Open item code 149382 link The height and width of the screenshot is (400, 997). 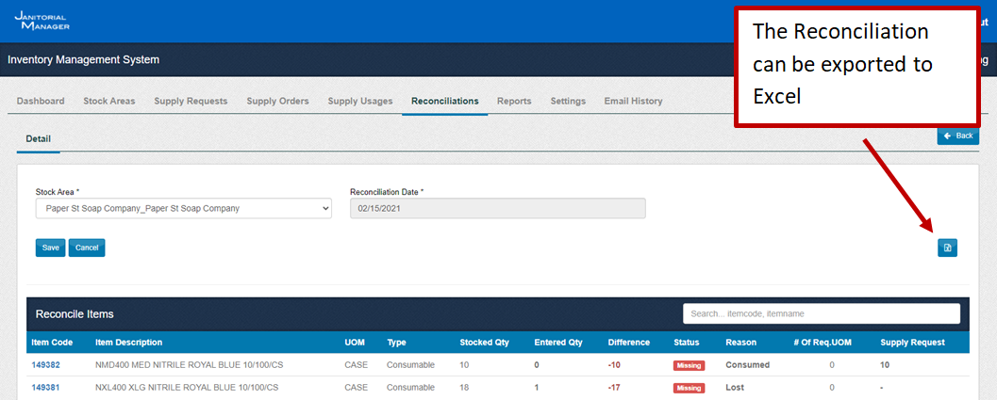[46, 364]
